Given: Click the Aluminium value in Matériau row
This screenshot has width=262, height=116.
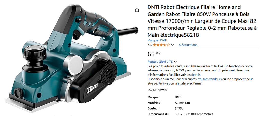Looking at the screenshot, I should pos(182,103).
